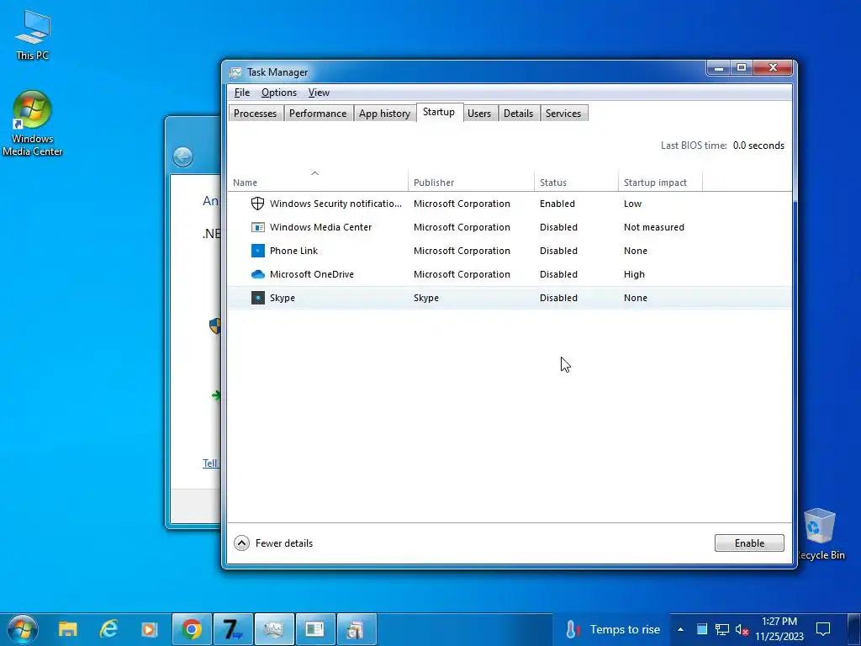
Task: Click the installer taskbar icon
Action: tap(357, 629)
